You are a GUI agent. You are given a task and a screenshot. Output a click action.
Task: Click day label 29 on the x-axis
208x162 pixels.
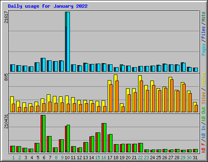(183, 158)
